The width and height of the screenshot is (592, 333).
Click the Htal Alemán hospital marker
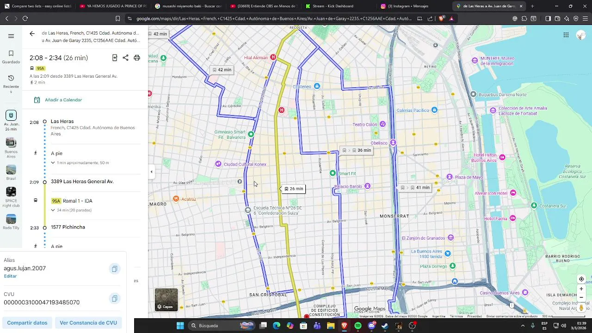[x=273, y=57]
